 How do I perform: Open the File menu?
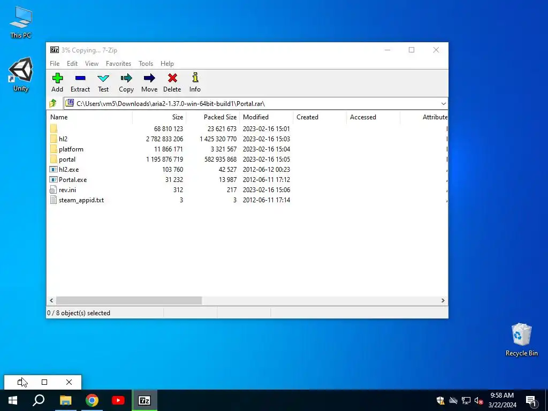[x=55, y=64]
